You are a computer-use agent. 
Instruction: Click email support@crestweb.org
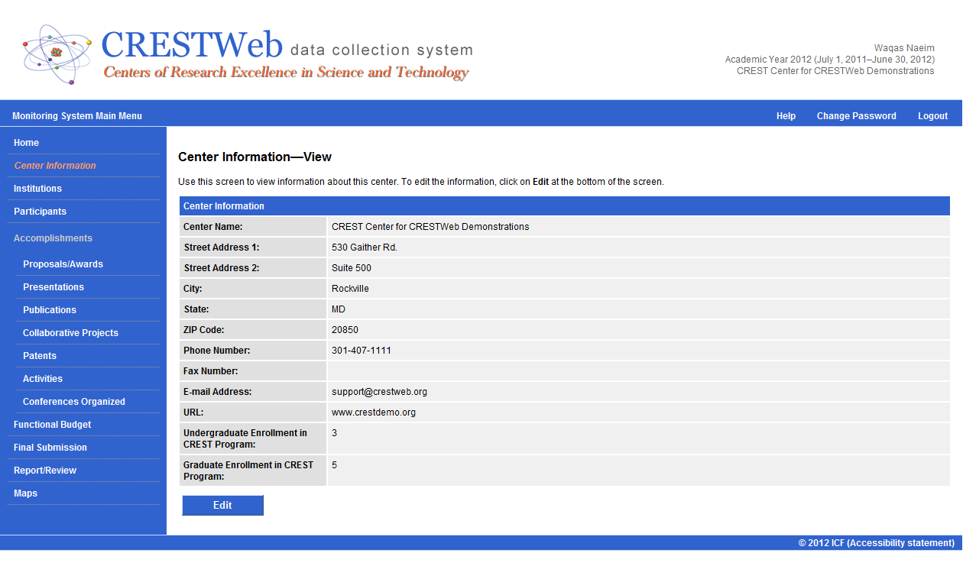pos(379,392)
